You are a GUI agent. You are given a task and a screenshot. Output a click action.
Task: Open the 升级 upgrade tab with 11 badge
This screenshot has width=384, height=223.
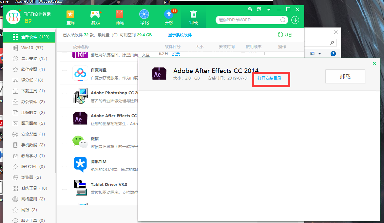(x=169, y=17)
